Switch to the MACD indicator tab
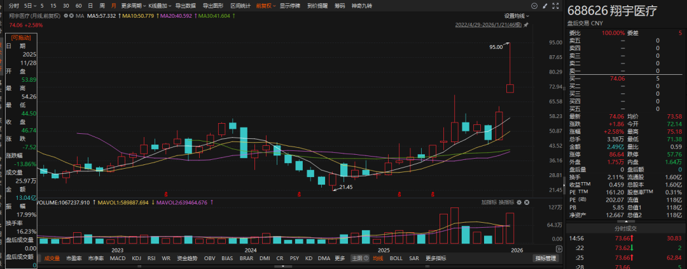The height and width of the screenshot is (269, 687). [x=117, y=258]
